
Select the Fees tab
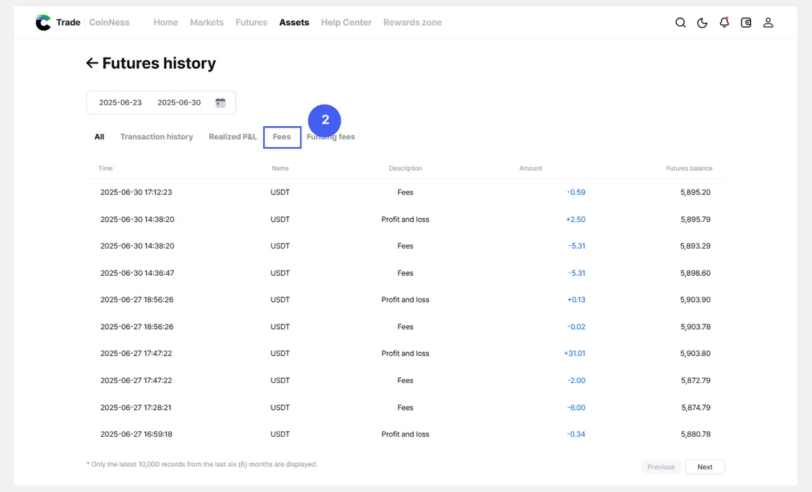(282, 137)
